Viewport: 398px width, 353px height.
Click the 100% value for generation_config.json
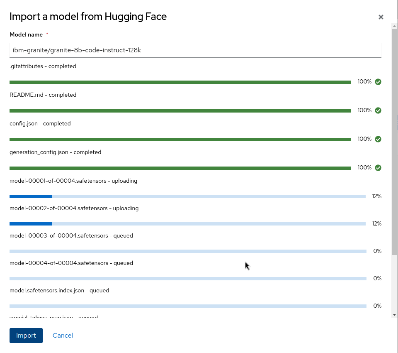[364, 168]
